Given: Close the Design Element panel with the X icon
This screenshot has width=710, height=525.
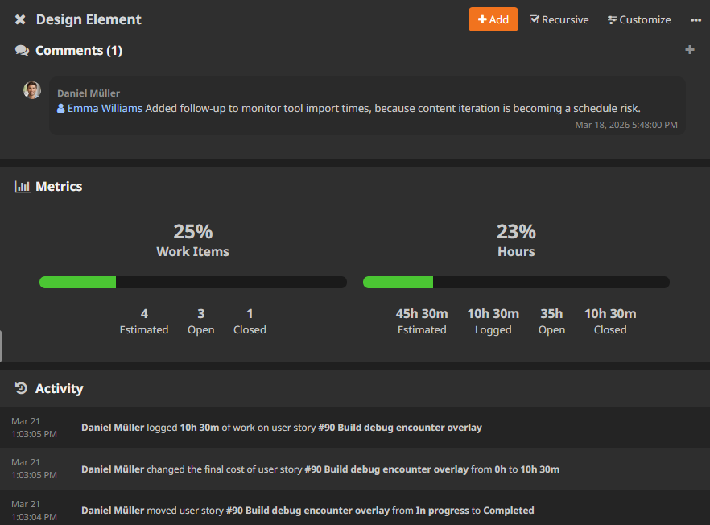Looking at the screenshot, I should 20,19.
